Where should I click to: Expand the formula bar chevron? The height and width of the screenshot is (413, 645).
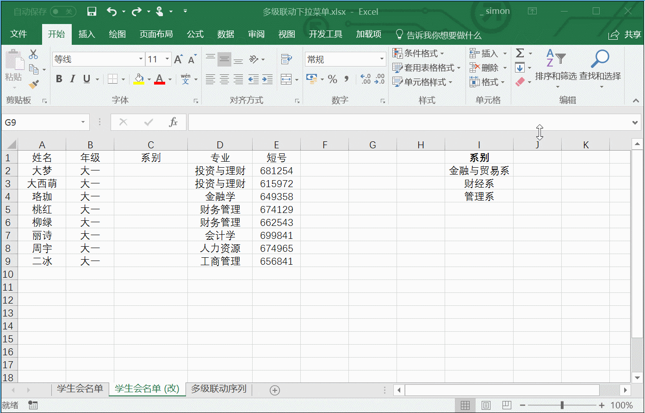click(635, 122)
